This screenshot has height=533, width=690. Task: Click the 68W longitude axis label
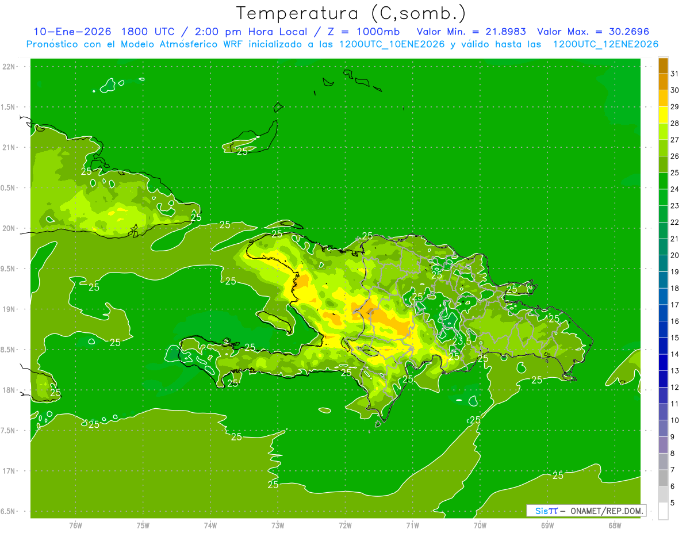point(615,526)
